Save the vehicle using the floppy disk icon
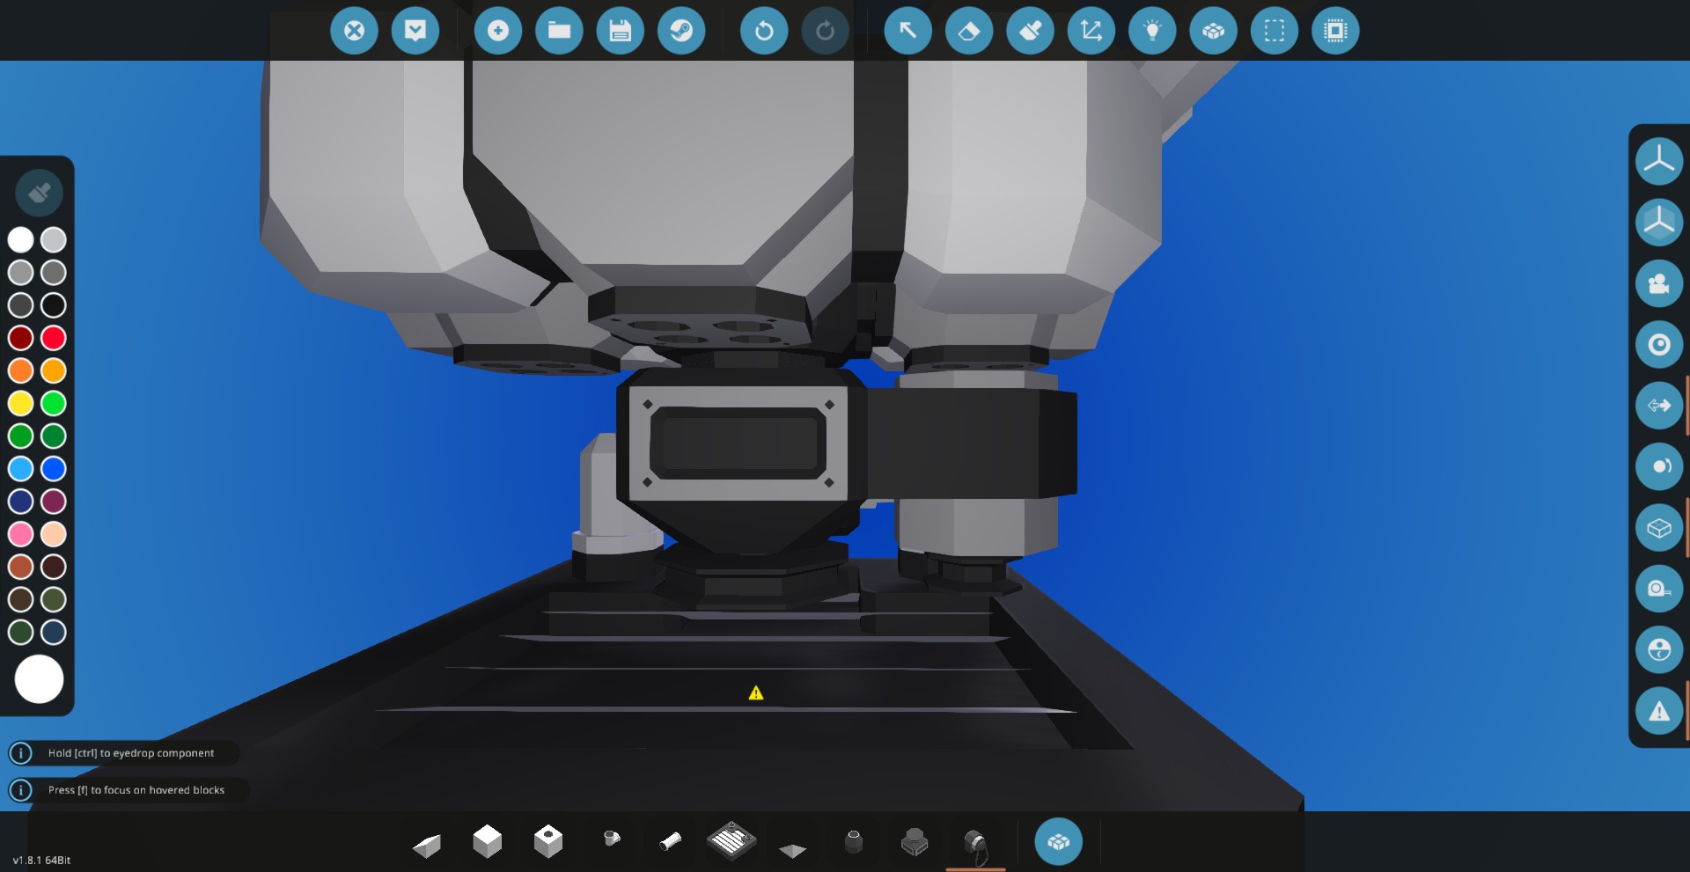 coord(621,31)
